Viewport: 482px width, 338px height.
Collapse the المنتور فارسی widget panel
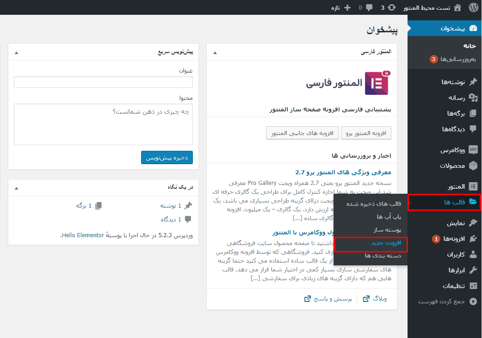215,53
